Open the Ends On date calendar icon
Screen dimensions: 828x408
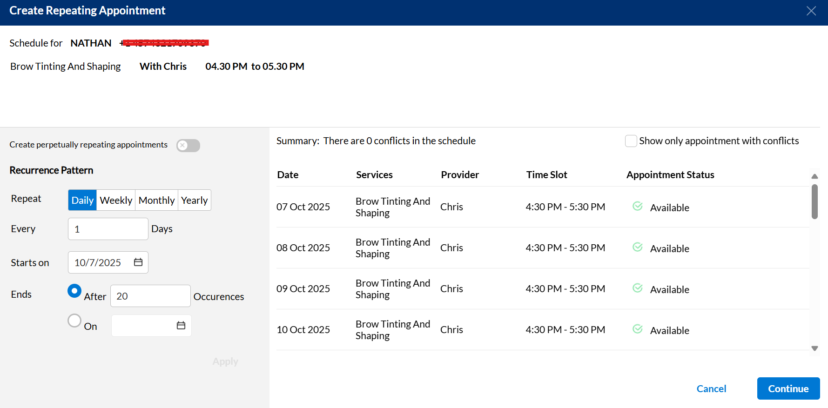coord(181,326)
